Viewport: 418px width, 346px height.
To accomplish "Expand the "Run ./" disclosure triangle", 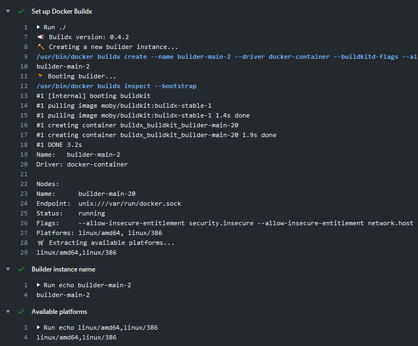I will [39, 27].
